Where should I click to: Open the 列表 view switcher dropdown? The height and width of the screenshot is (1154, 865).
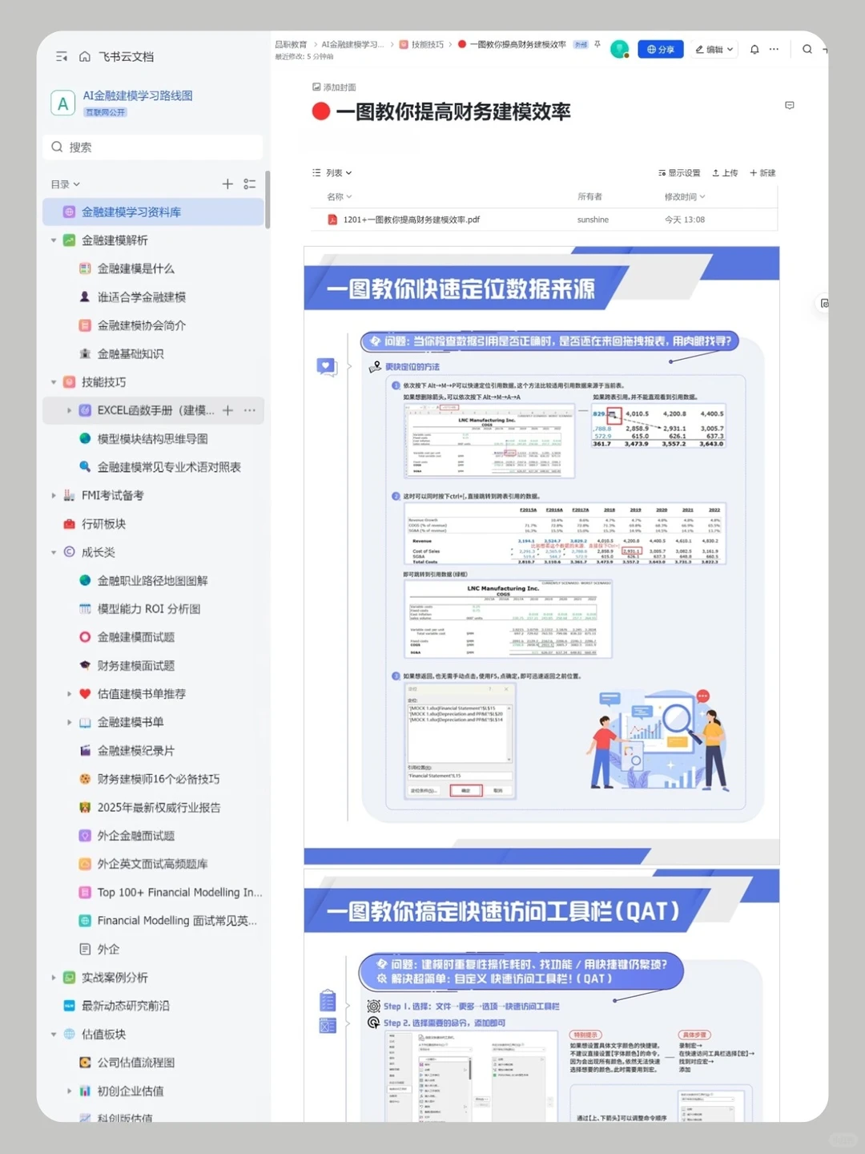331,172
